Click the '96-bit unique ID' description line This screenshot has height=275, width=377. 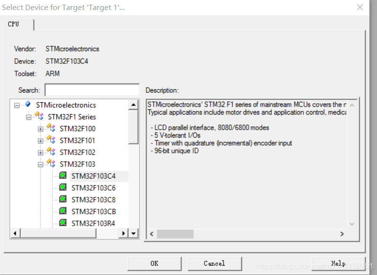(x=175, y=151)
